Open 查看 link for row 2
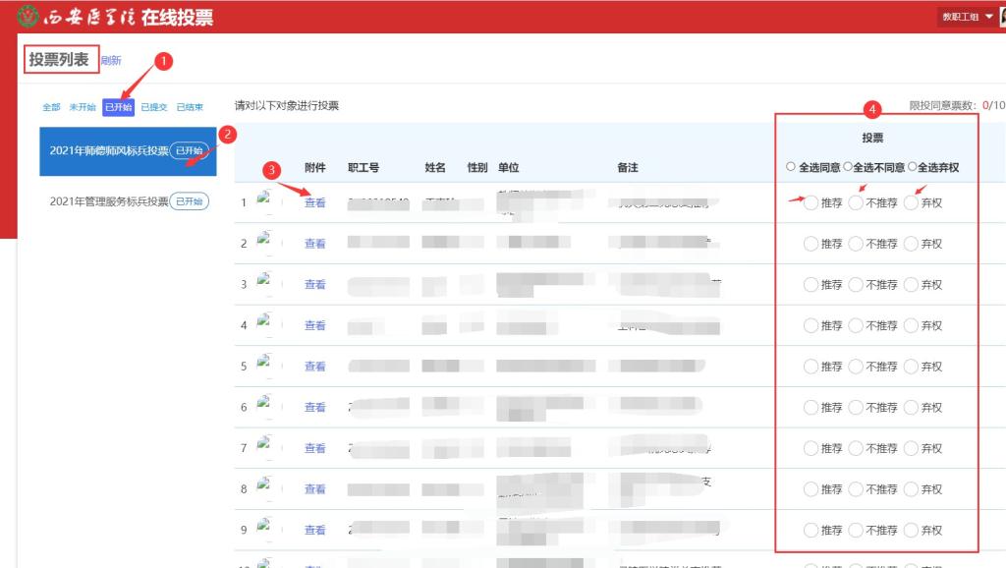 314,244
